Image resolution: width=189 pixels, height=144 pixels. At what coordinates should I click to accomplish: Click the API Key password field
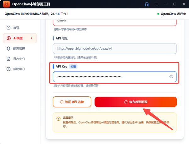point(110,77)
